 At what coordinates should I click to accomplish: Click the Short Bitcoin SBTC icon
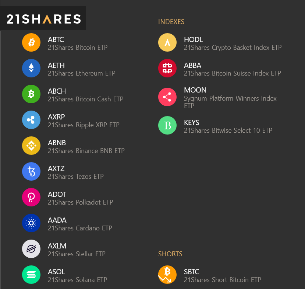pyautogui.click(x=167, y=275)
